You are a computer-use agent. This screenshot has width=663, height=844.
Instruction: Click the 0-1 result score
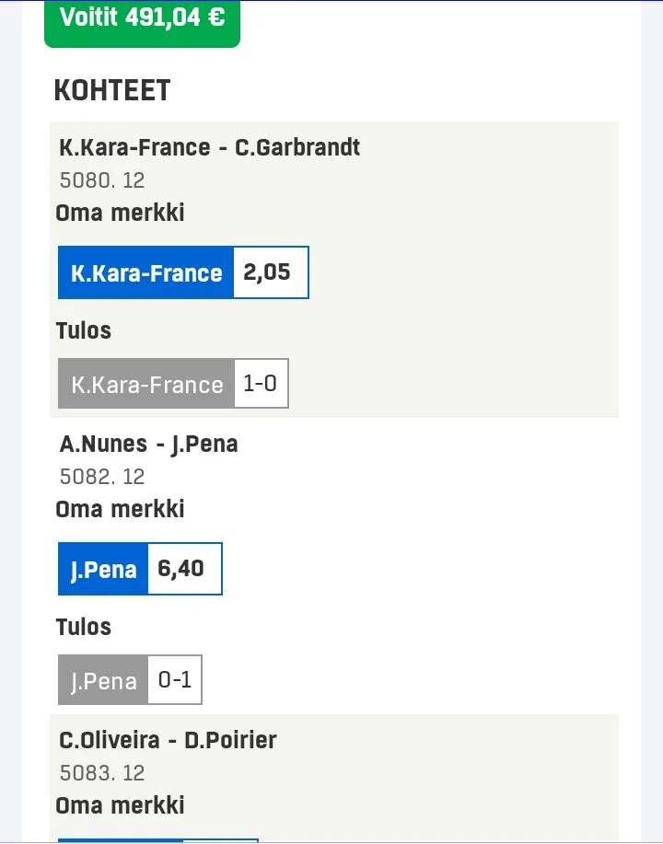[x=175, y=680]
